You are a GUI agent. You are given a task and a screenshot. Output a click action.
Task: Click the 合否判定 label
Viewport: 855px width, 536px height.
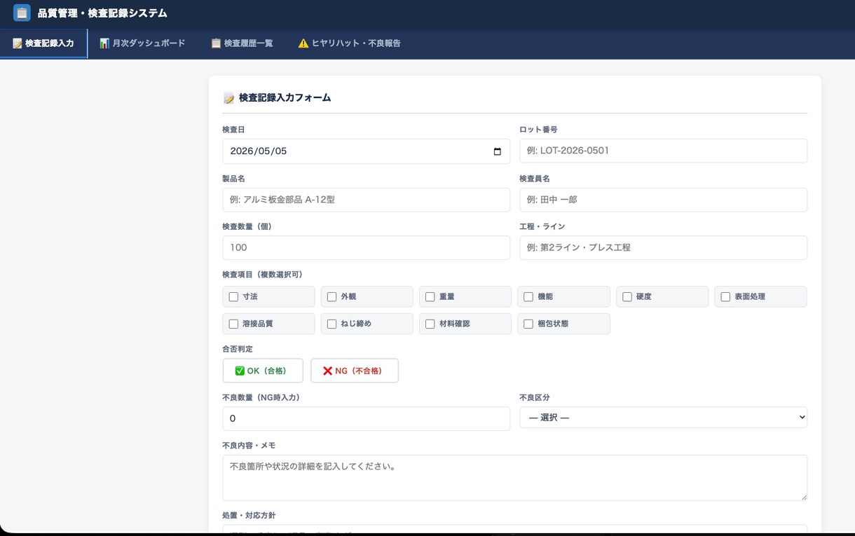(238, 349)
